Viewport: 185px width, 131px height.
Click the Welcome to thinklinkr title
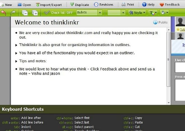[47, 22]
